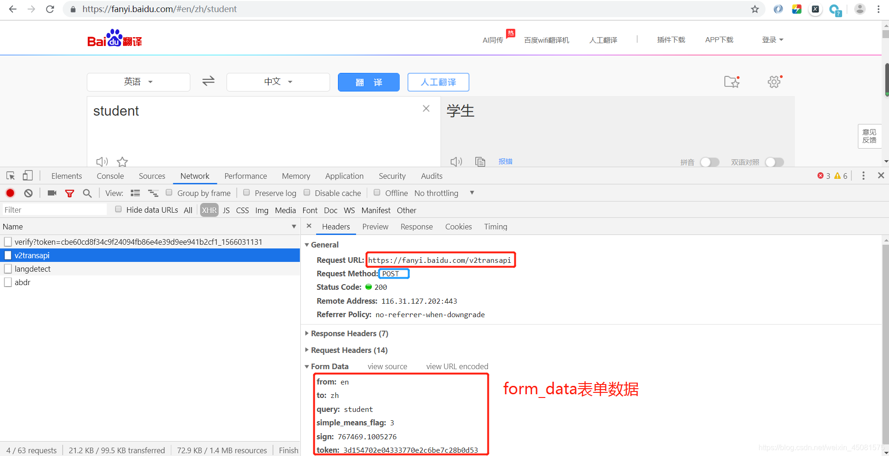Copy the translation result
The height and width of the screenshot is (456, 889).
[x=480, y=162]
